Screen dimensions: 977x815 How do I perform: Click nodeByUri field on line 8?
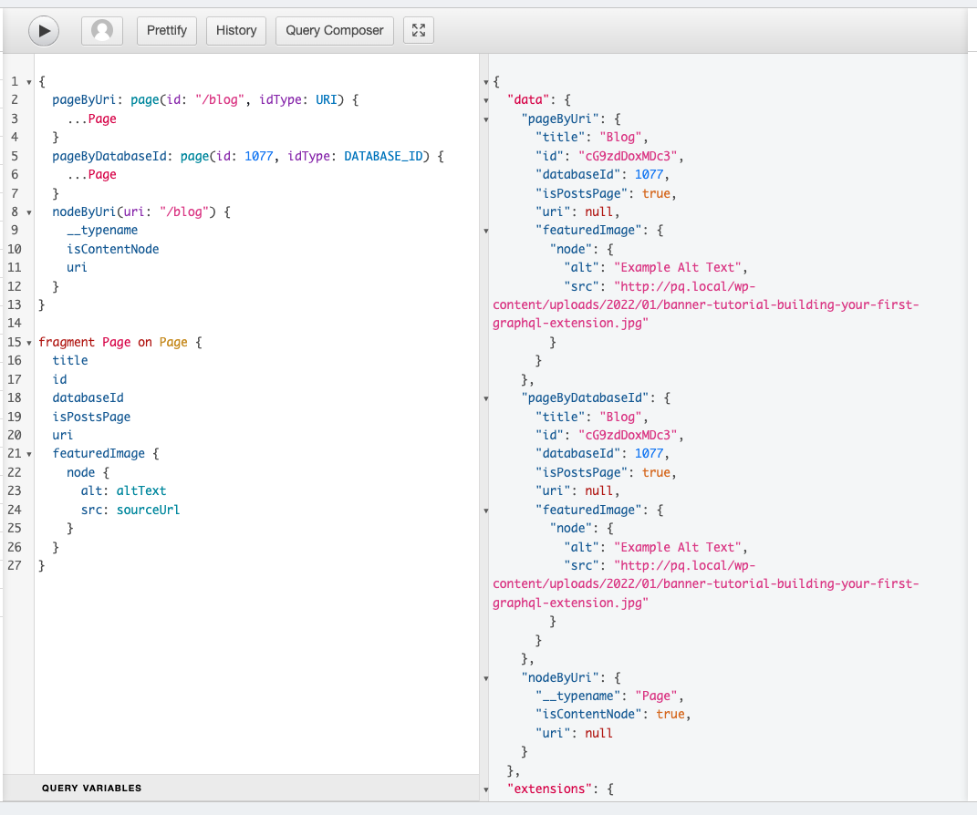coord(84,211)
